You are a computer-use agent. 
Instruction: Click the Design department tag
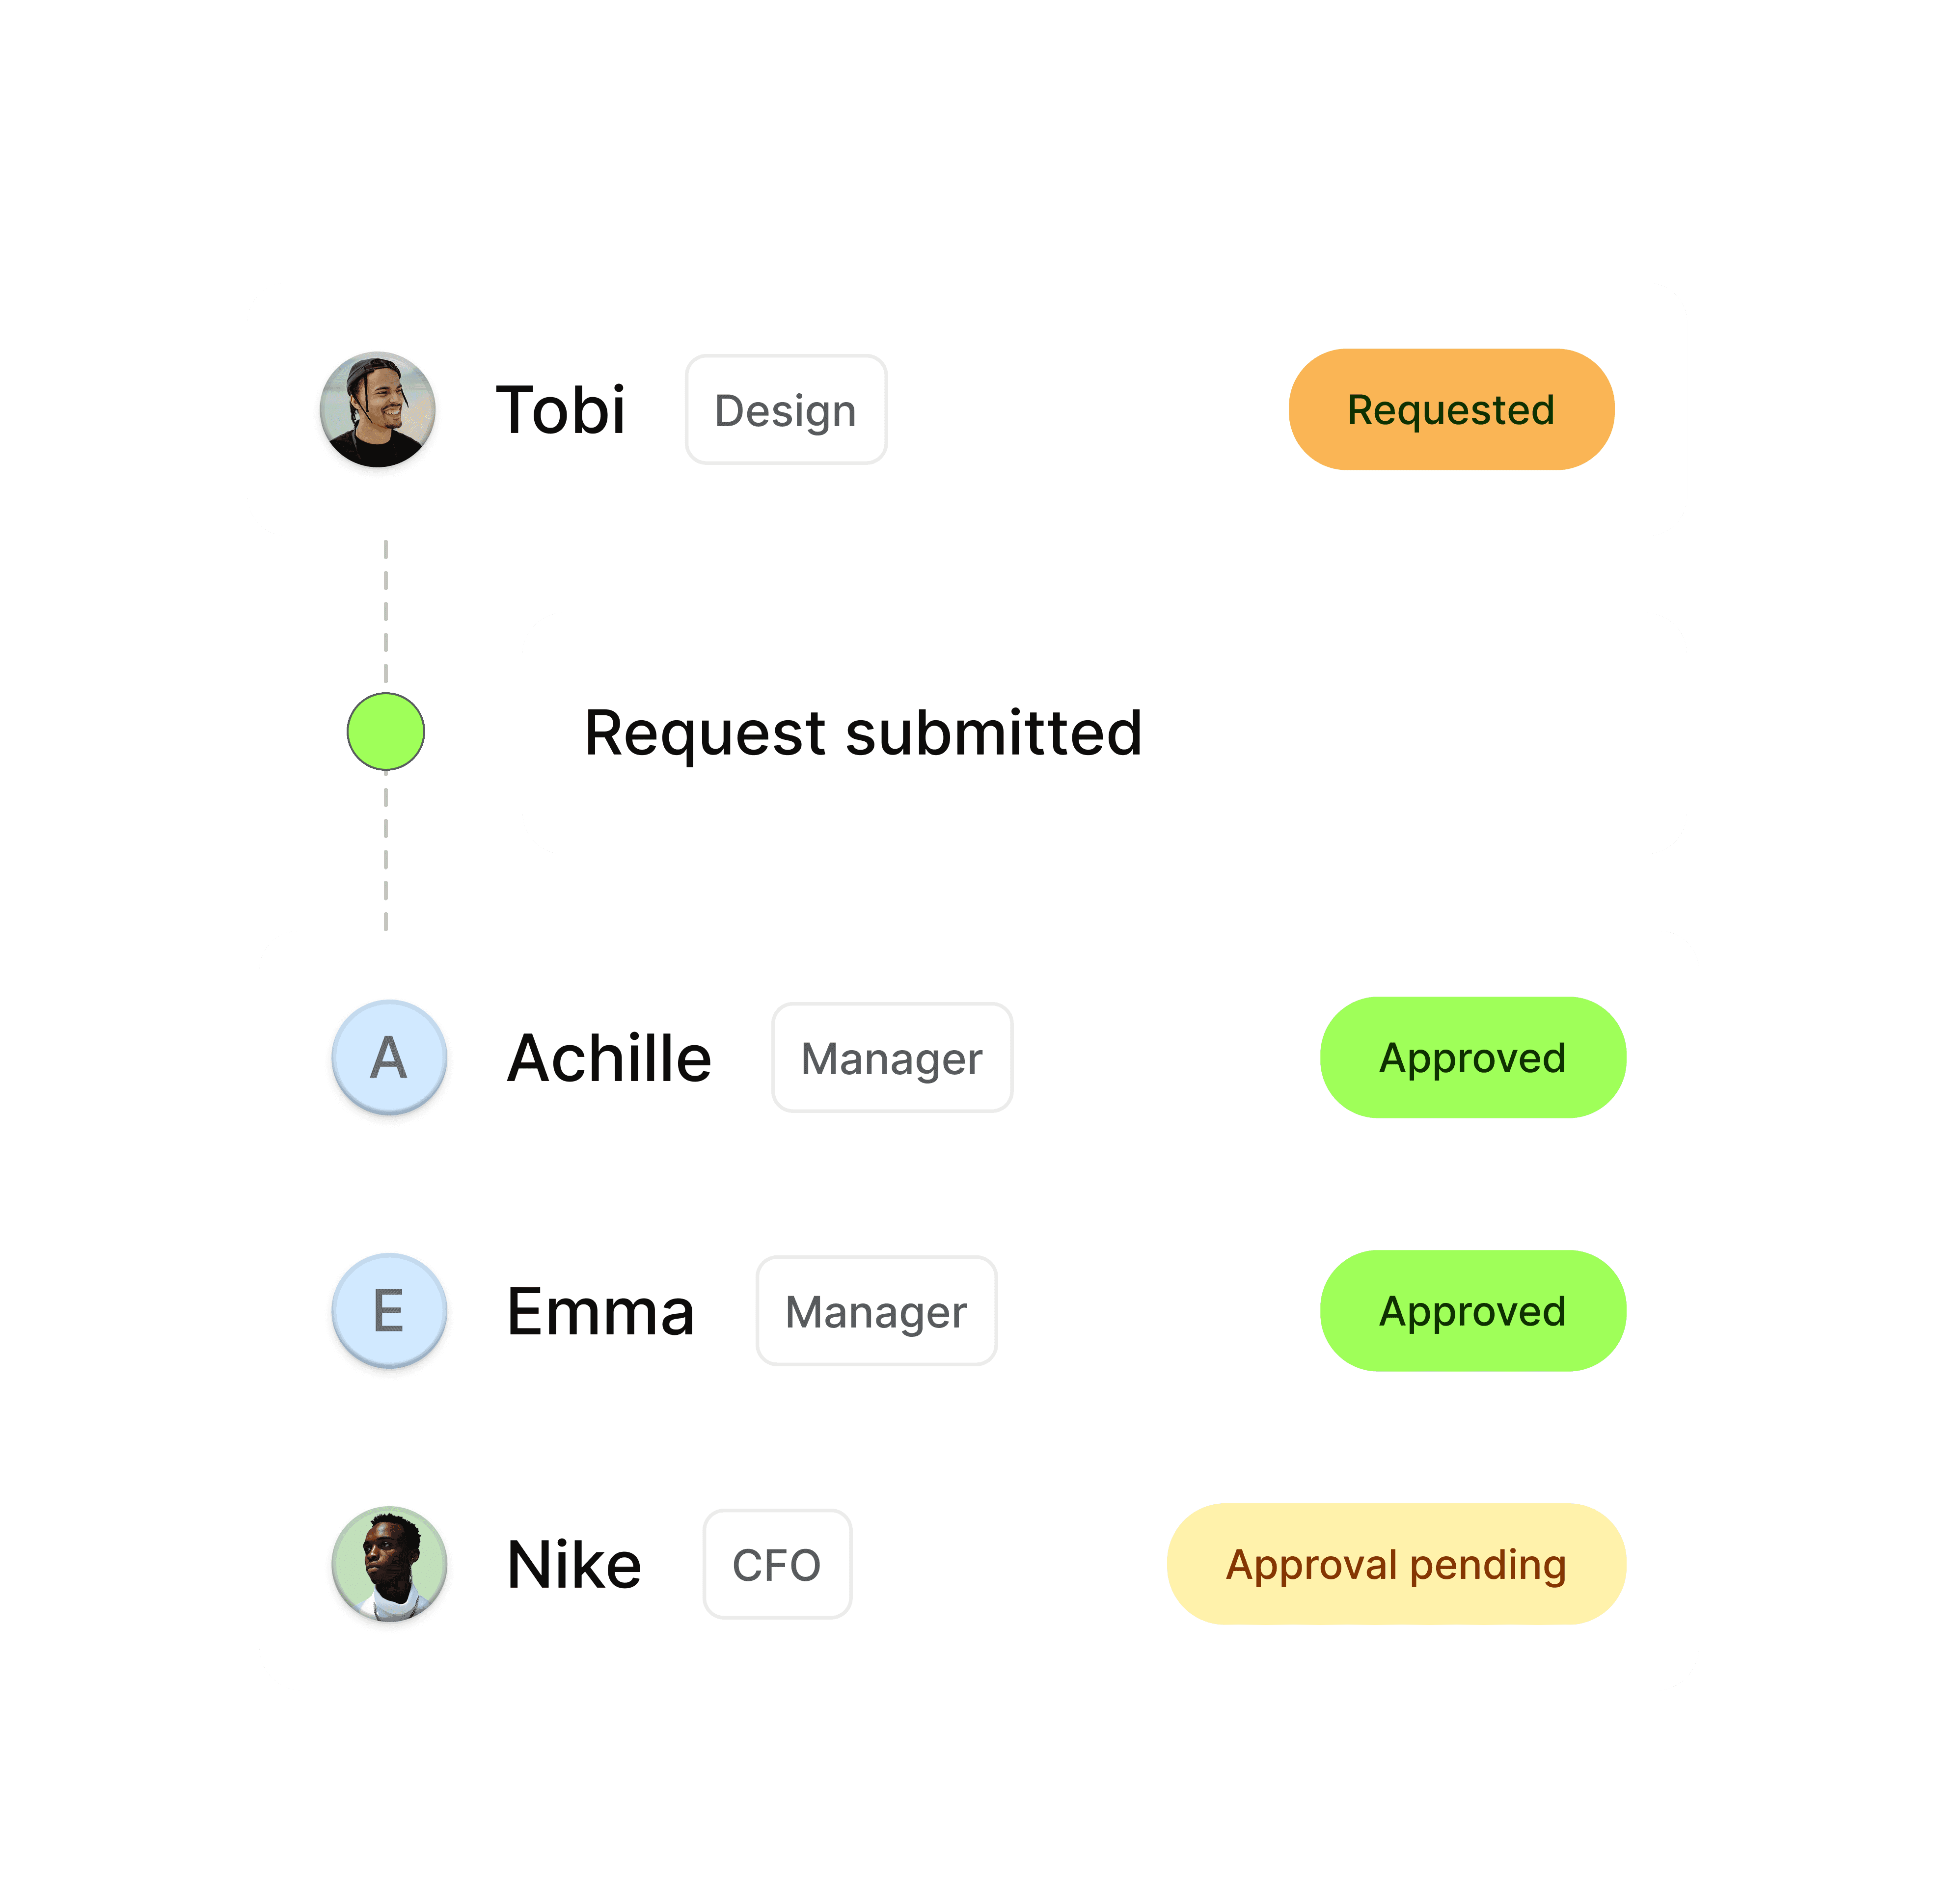[786, 410]
